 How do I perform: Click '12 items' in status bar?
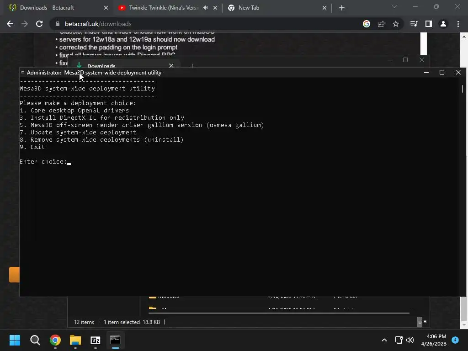point(84,322)
